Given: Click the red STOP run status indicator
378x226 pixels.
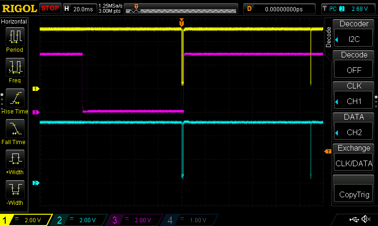Looking at the screenshot, I should click(50, 8).
